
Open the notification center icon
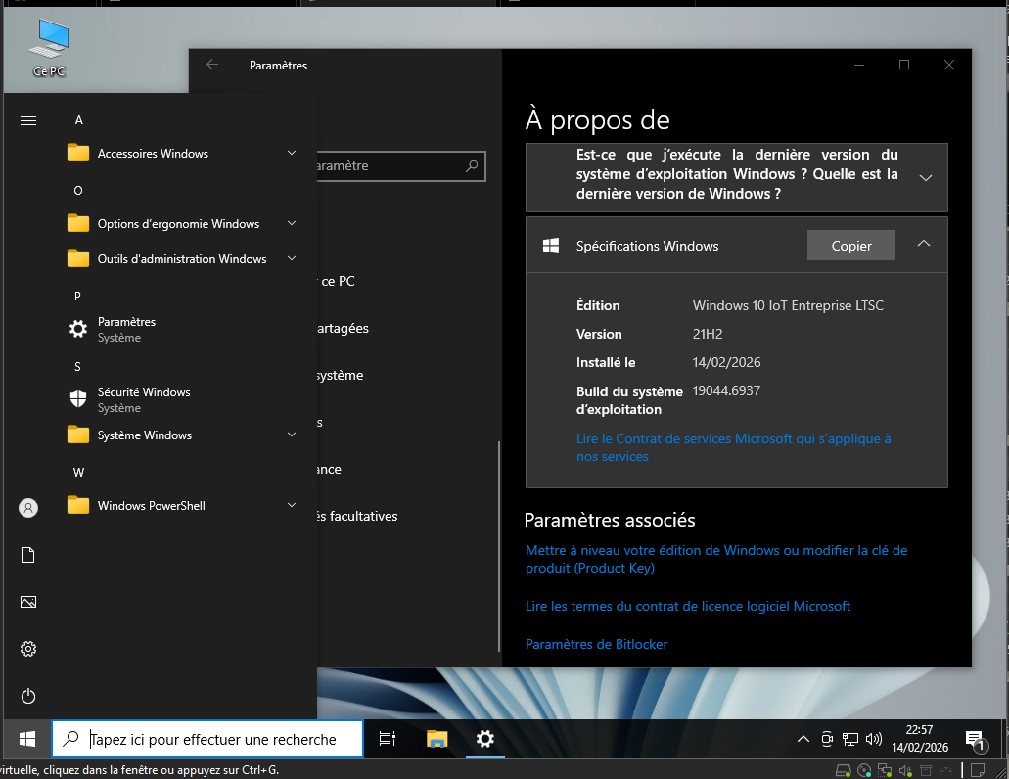click(976, 741)
